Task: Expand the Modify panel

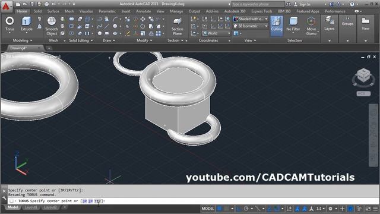Action: 144,40
